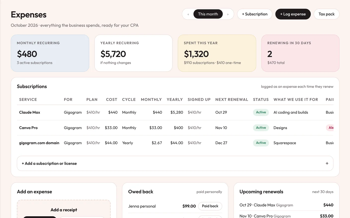This screenshot has width=350, height=218.
Task: Click the CYCLE column header
Action: [129, 99]
